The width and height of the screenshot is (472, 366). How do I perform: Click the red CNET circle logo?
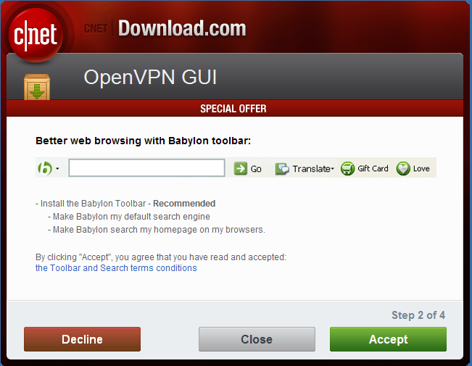click(x=36, y=34)
